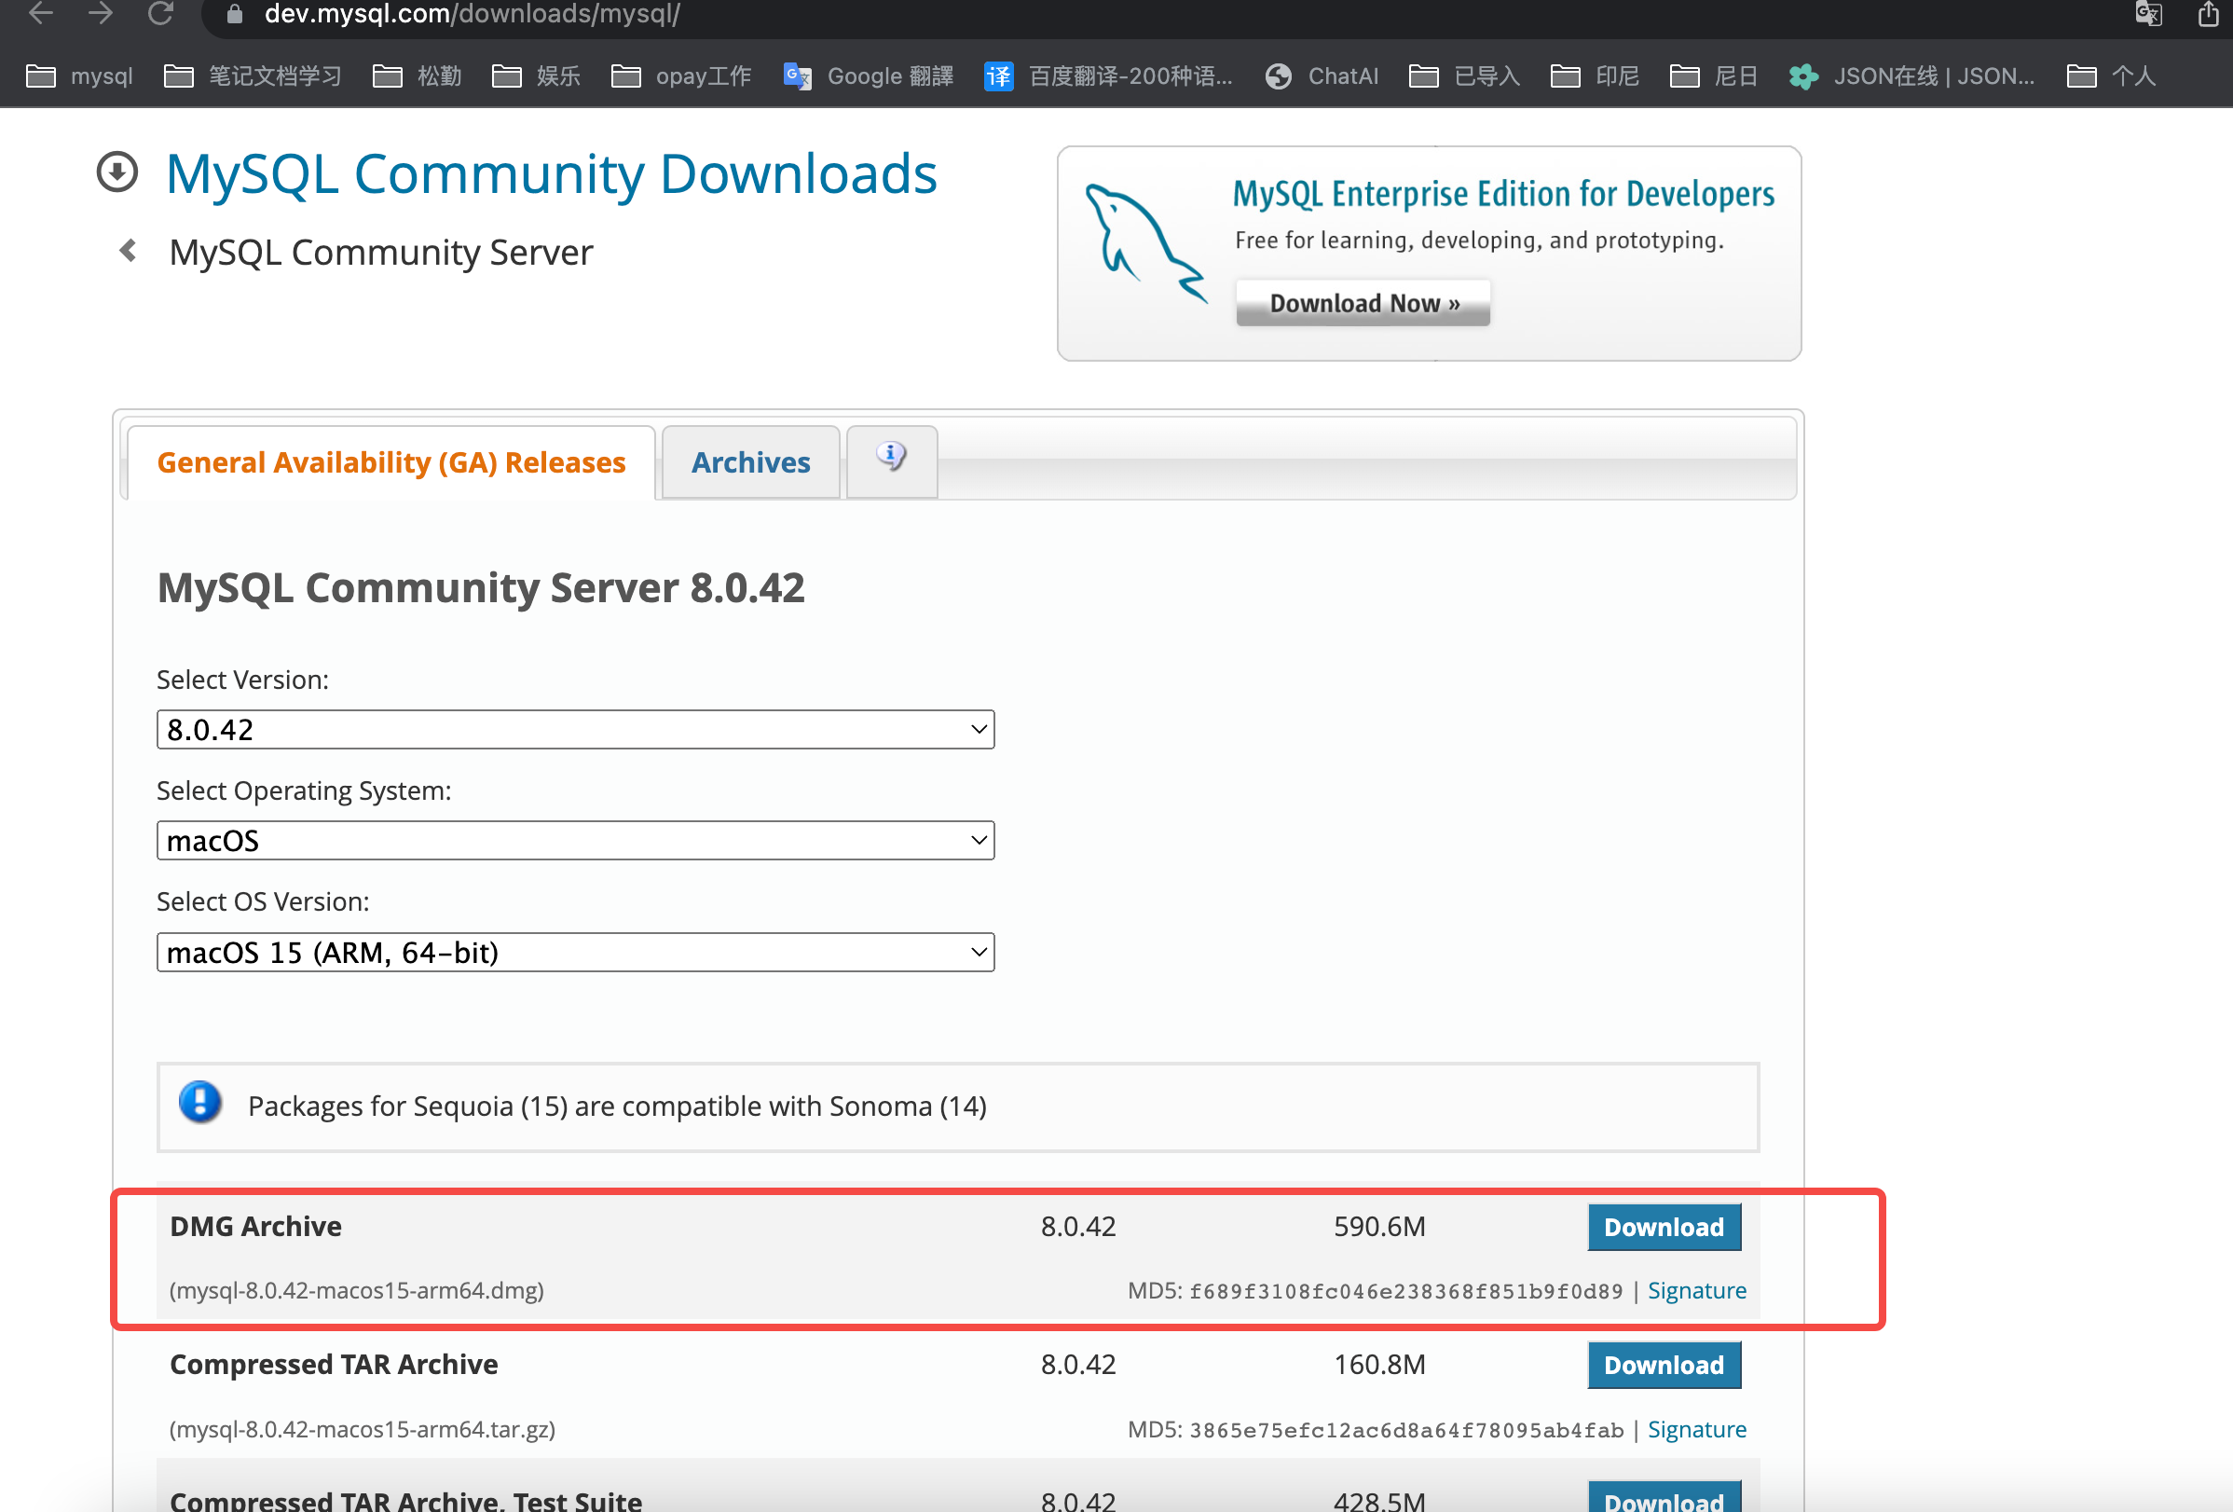Click Download Now button in Enterprise banner
The image size is (2233, 1512).
1363,303
